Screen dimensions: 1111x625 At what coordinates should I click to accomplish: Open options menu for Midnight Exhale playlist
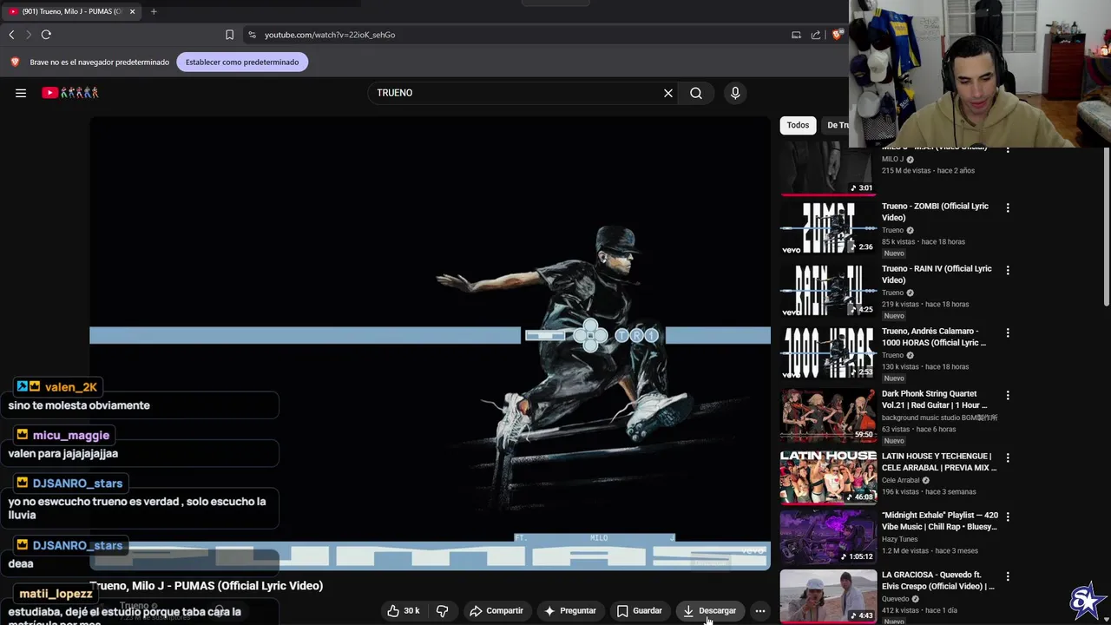[1008, 517]
